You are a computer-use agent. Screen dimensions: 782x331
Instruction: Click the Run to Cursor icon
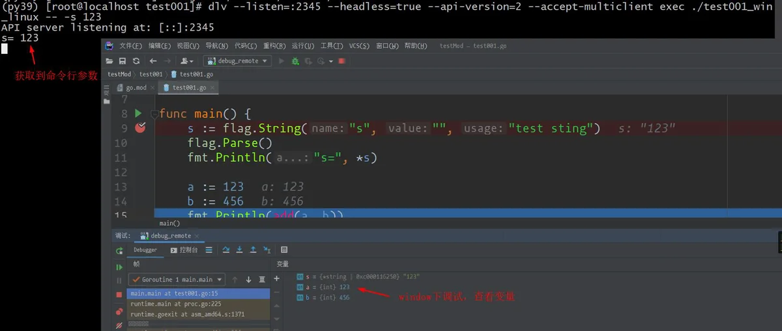(x=267, y=250)
